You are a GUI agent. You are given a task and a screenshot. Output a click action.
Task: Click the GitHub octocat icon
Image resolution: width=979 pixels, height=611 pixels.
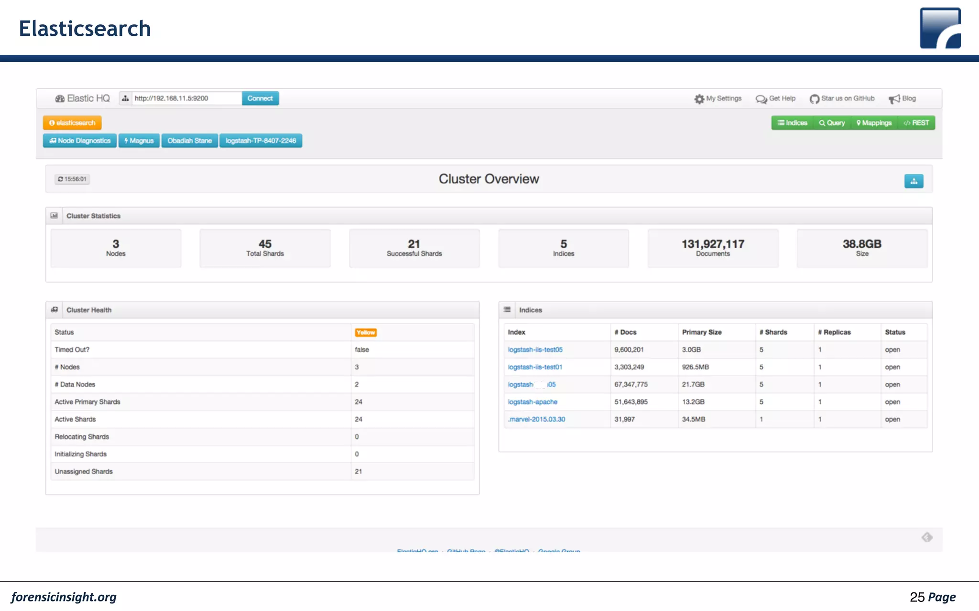coord(814,99)
